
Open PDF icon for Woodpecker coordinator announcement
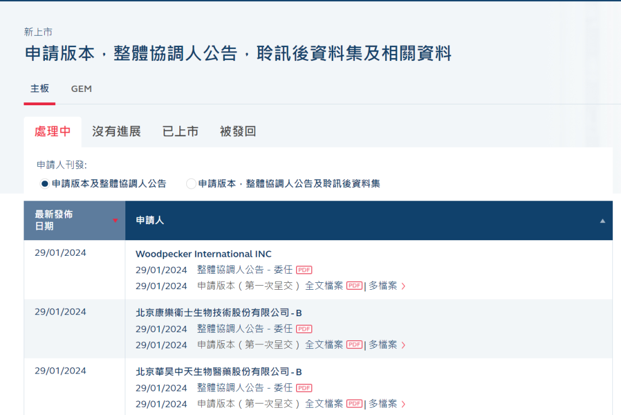304,270
